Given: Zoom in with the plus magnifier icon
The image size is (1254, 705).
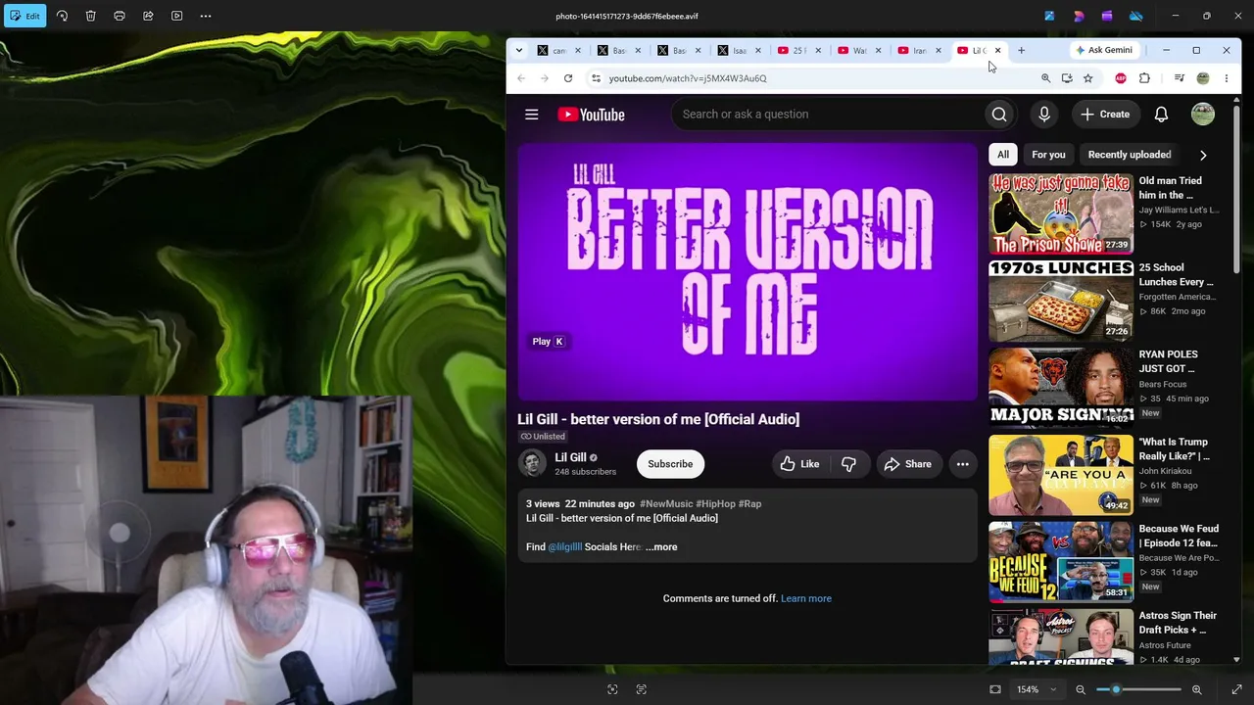Looking at the screenshot, I should pos(1196,689).
